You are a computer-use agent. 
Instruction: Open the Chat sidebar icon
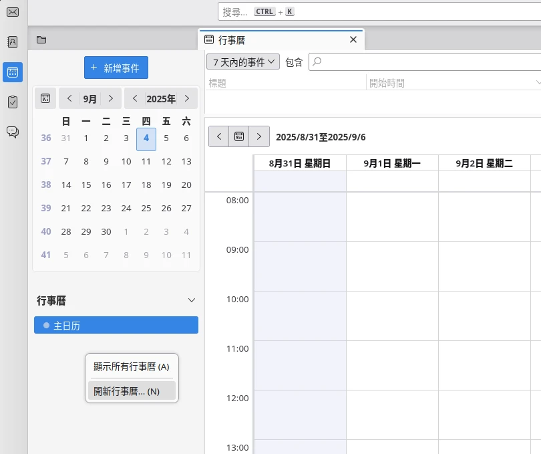[x=12, y=132]
